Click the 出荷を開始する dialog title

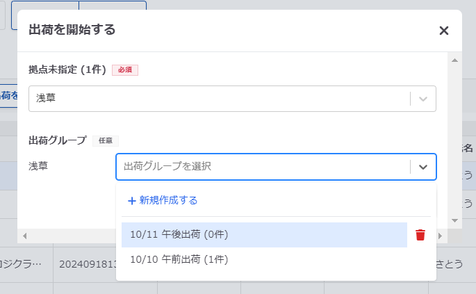pos(72,30)
